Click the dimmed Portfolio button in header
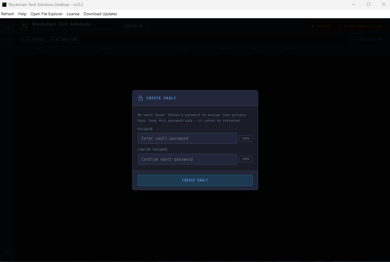This screenshot has width=390, height=262. [x=136, y=26]
